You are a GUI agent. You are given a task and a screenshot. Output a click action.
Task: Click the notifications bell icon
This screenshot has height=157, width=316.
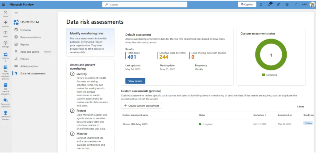pos(261,5)
